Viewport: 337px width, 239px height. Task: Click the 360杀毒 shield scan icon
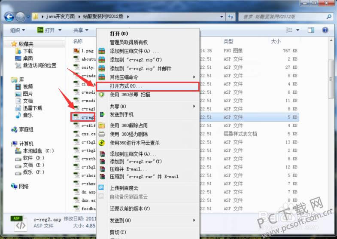(102, 94)
